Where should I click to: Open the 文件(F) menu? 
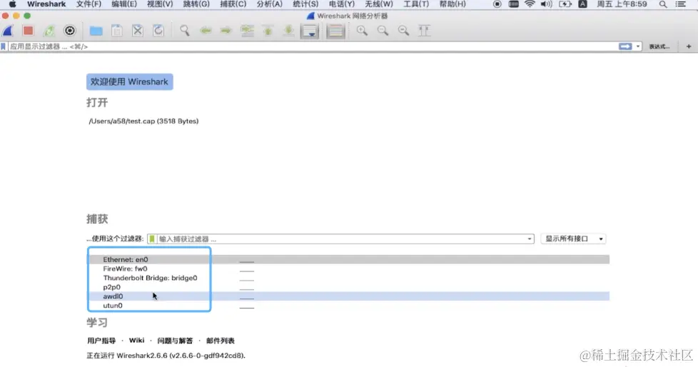click(x=88, y=4)
